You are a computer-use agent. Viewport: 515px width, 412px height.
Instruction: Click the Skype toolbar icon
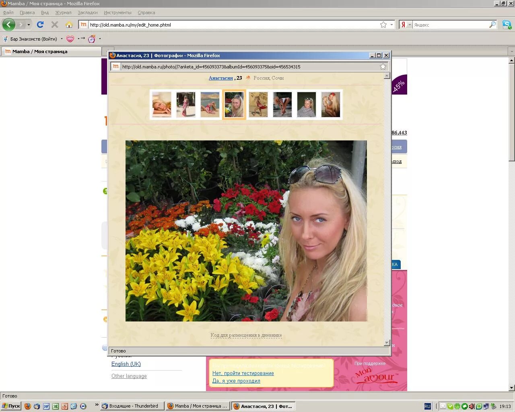[x=507, y=25]
